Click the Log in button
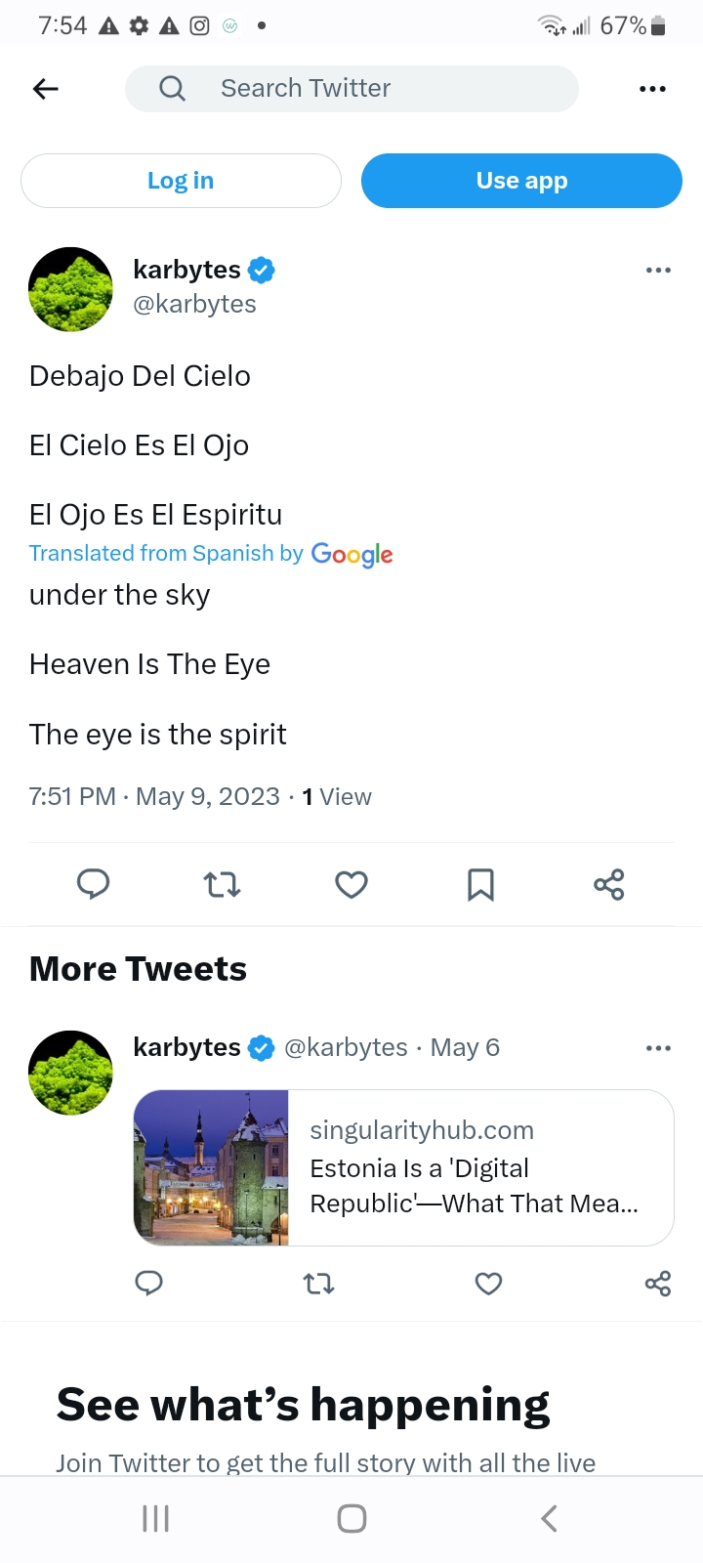 (181, 181)
